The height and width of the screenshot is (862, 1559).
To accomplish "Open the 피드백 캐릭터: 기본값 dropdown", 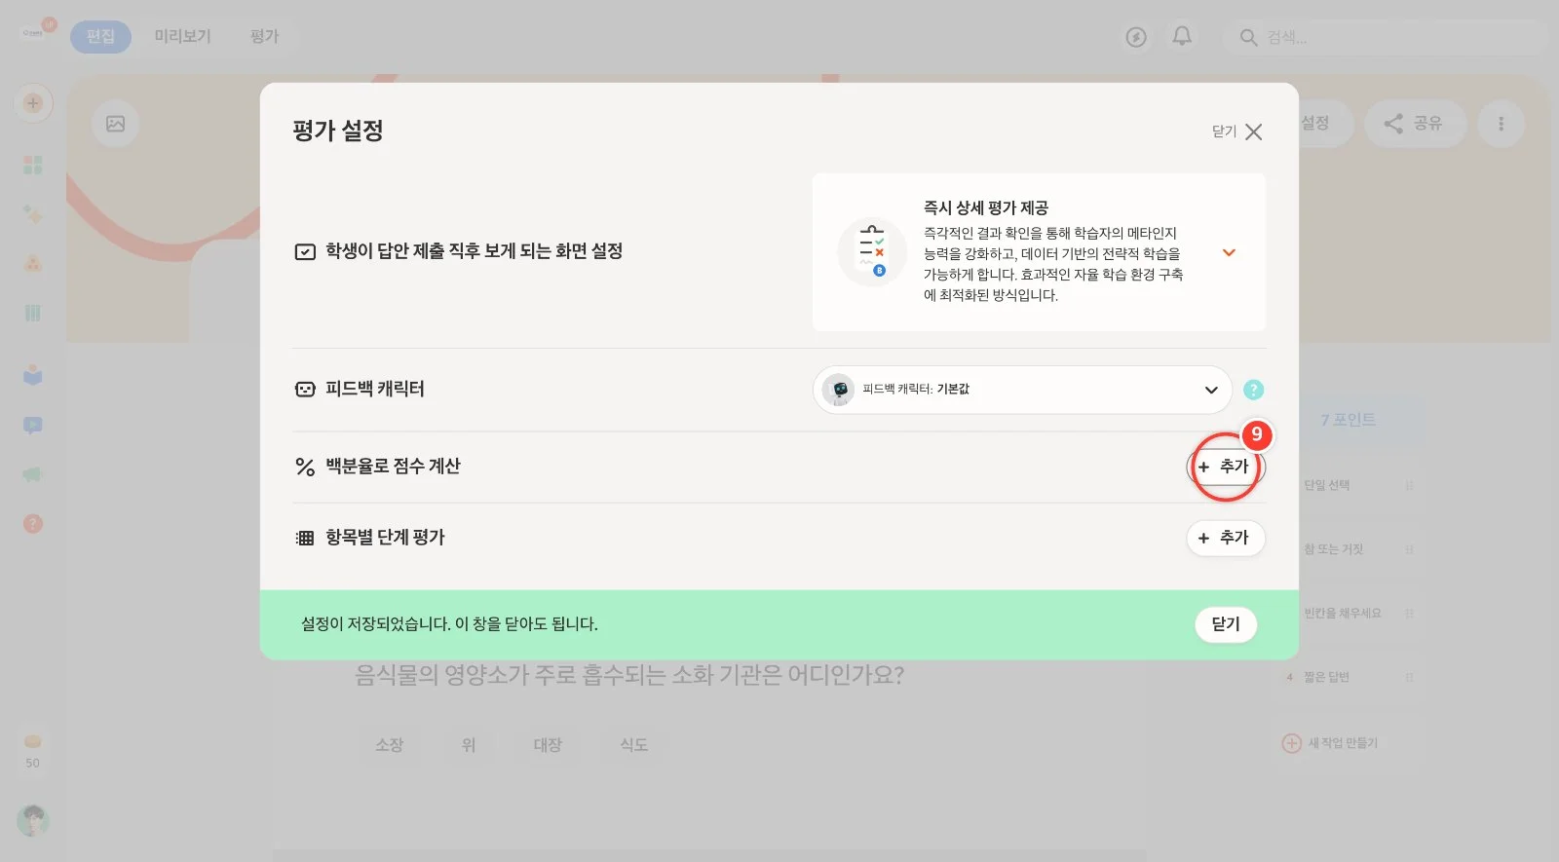I will tap(1022, 390).
